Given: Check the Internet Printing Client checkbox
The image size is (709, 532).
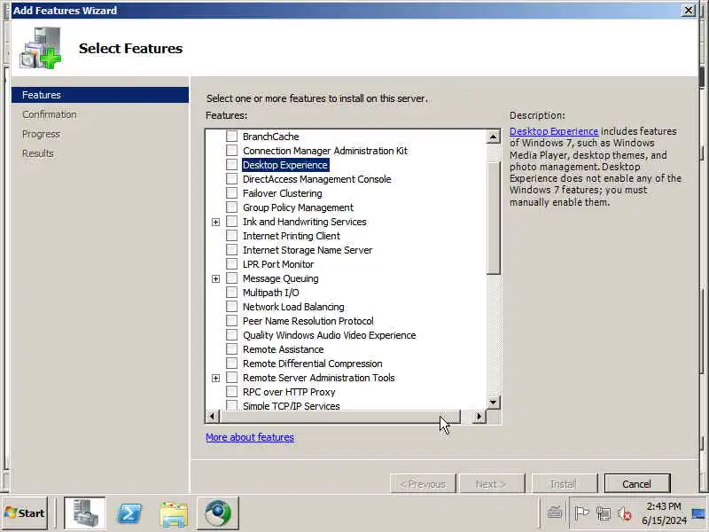Looking at the screenshot, I should click(x=231, y=235).
